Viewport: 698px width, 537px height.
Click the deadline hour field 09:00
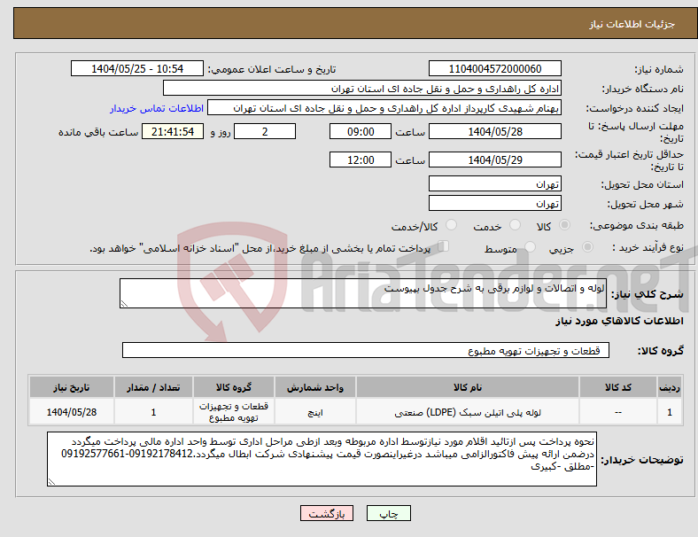361,132
